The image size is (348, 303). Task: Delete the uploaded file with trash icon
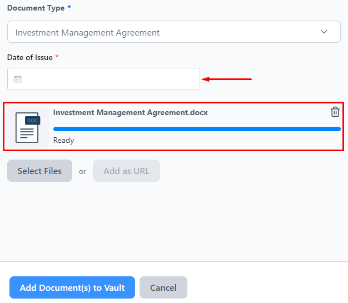[x=335, y=112]
